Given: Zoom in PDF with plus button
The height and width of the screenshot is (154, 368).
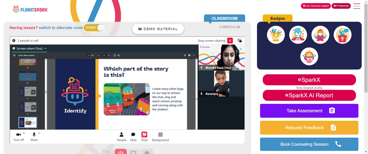Looking at the screenshot, I should 109,55.
